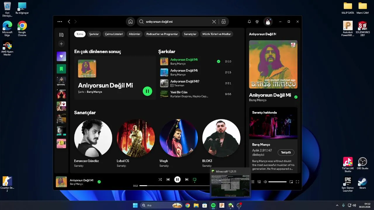The height and width of the screenshot is (210, 374).
Task: Open the Spotify Home page icon
Action: pos(131,22)
